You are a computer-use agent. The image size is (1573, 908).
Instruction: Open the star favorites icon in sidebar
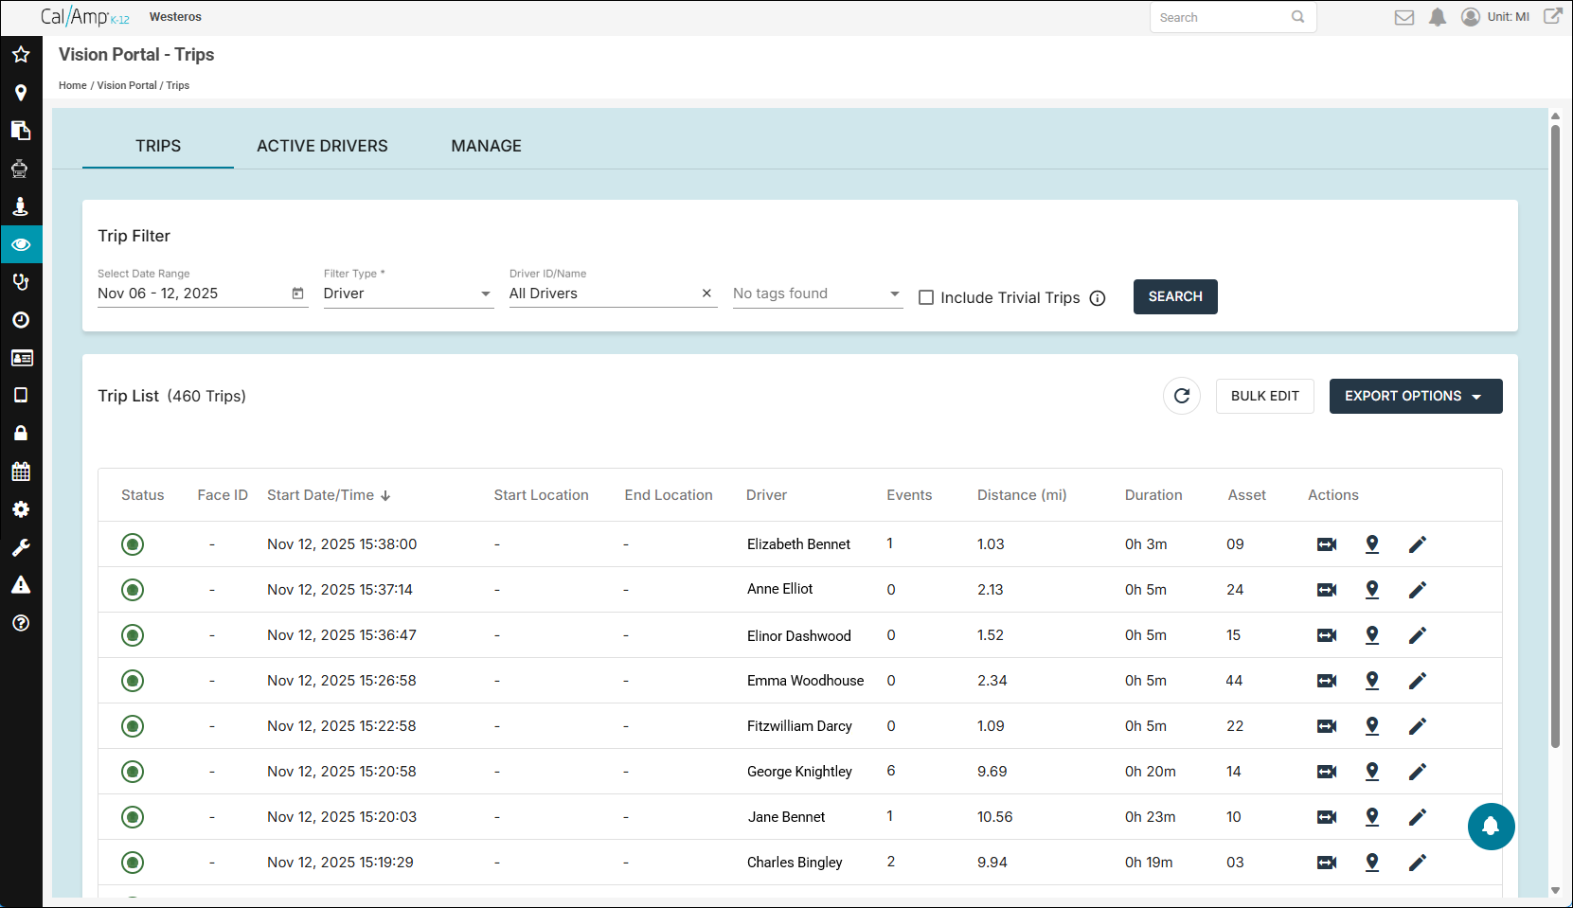coord(21,55)
